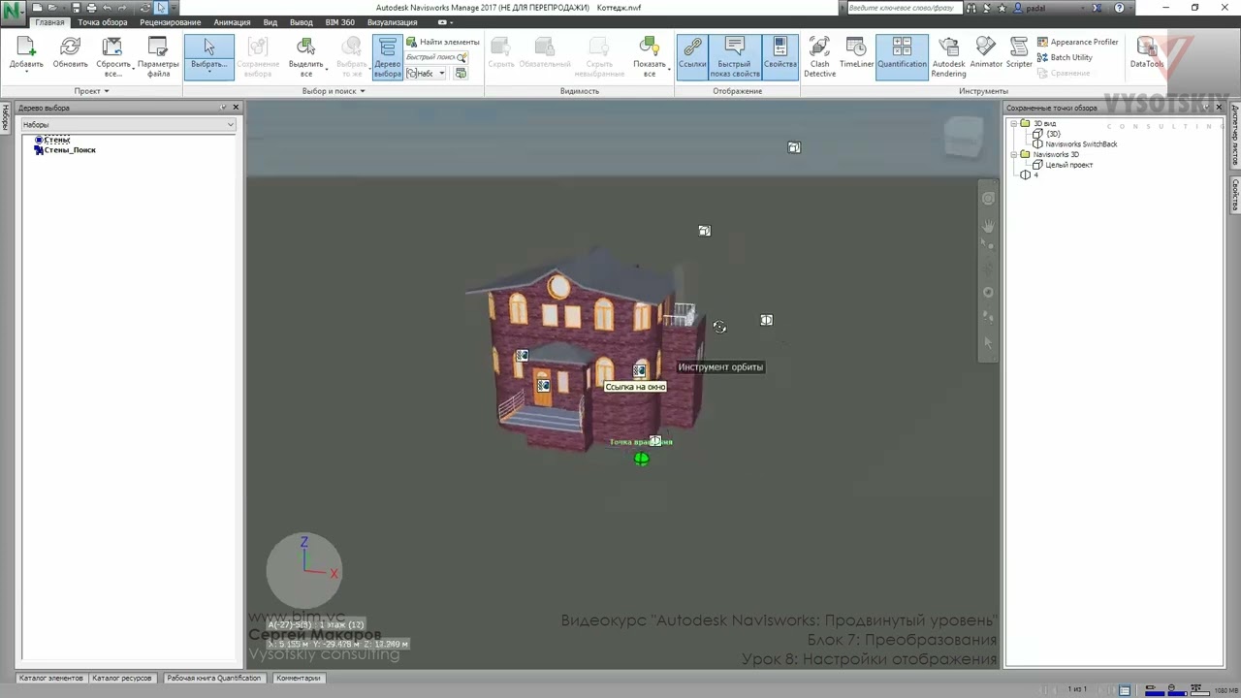Open Комментарии bottom tab
This screenshot has height=698, width=1241.
pyautogui.click(x=298, y=678)
